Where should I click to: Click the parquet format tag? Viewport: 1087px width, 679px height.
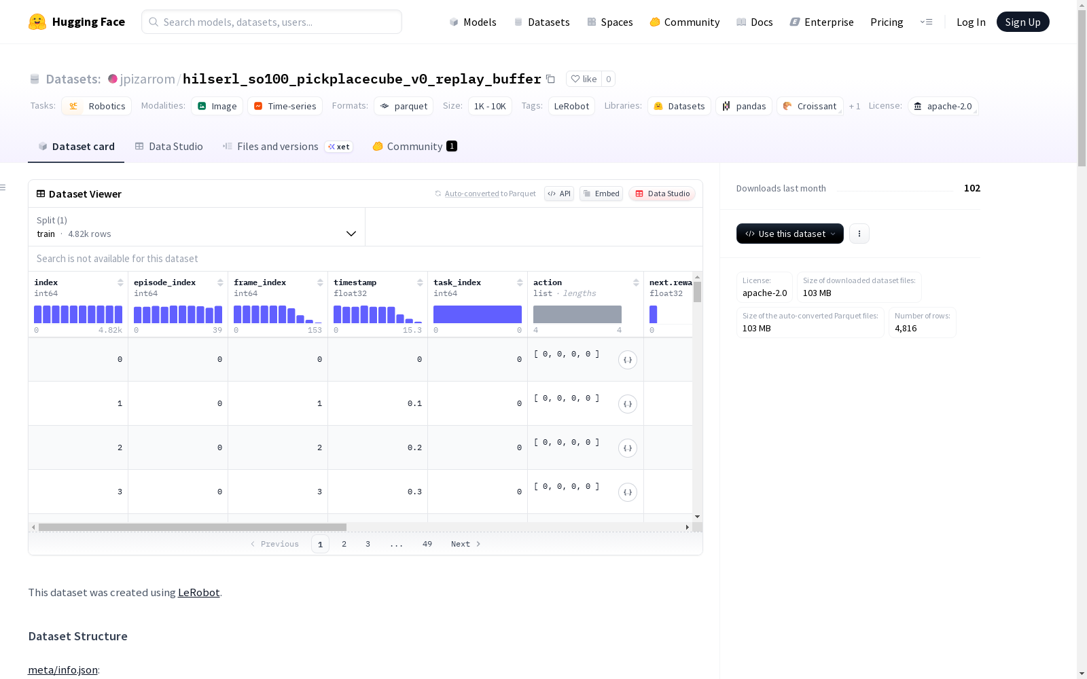pos(404,106)
